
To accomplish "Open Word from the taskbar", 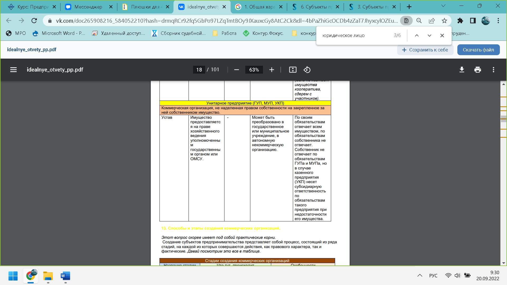I will pos(65,276).
